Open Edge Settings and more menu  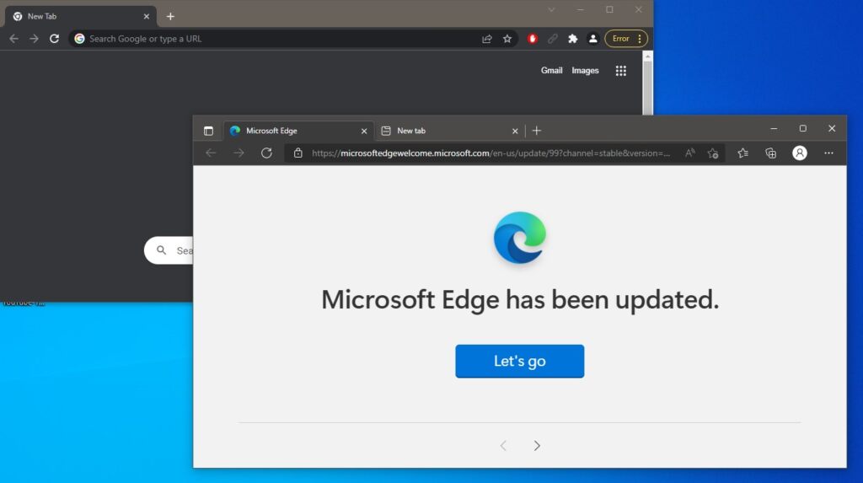[x=828, y=153]
